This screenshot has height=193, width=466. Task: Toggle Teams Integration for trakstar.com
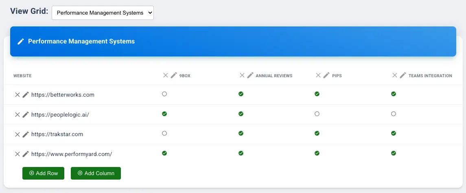click(x=394, y=133)
